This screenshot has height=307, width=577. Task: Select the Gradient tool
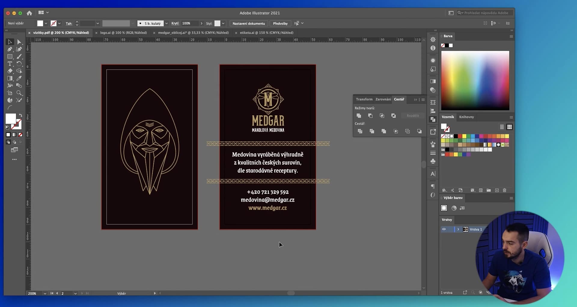pyautogui.click(x=10, y=78)
